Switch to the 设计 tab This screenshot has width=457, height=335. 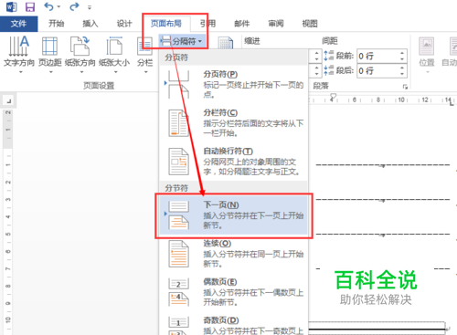click(x=124, y=24)
